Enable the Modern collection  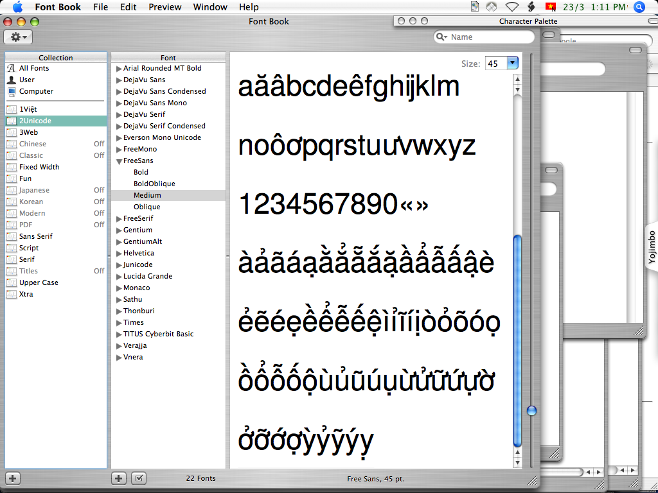[99, 213]
